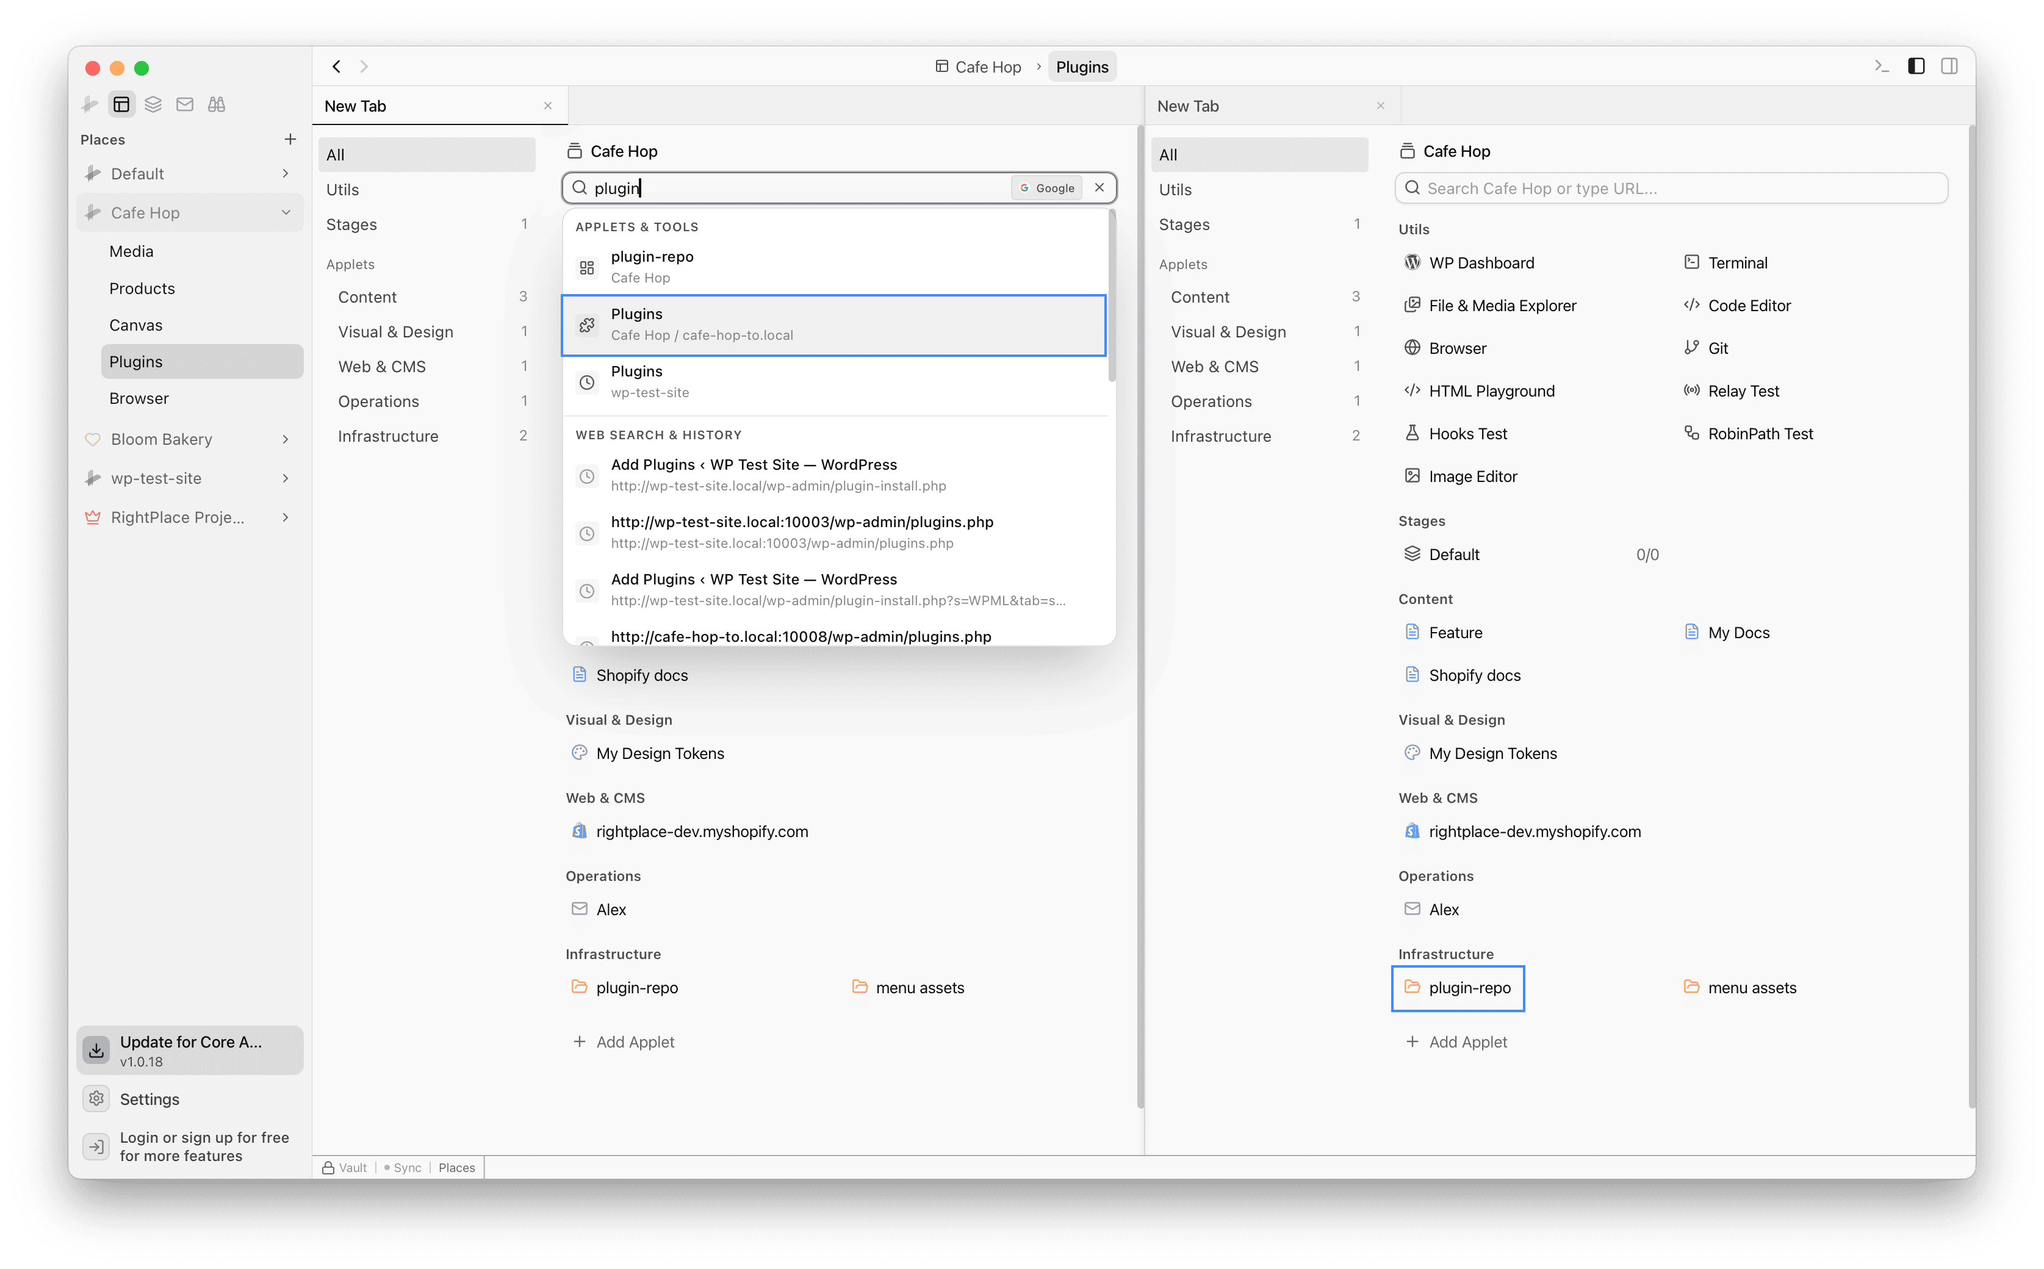Open Image Editor applet
The image size is (2044, 1269).
tap(1461, 476)
